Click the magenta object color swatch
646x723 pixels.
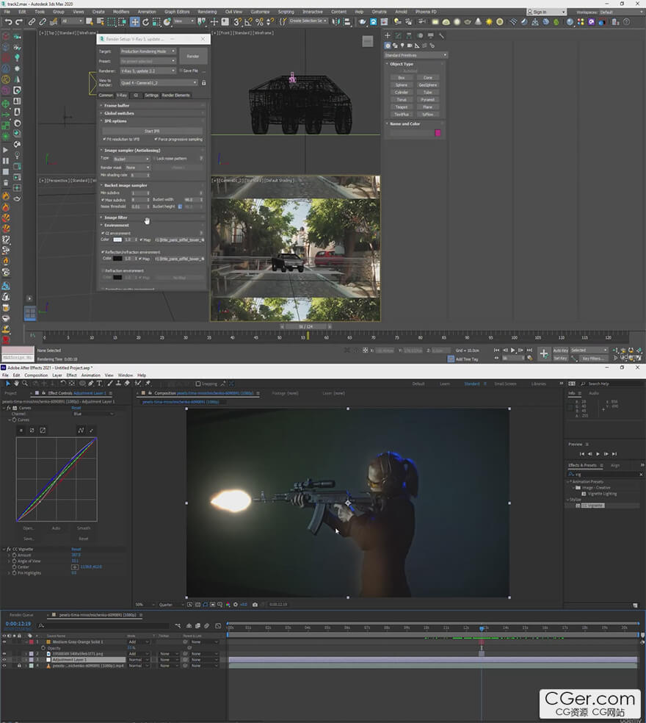point(438,133)
